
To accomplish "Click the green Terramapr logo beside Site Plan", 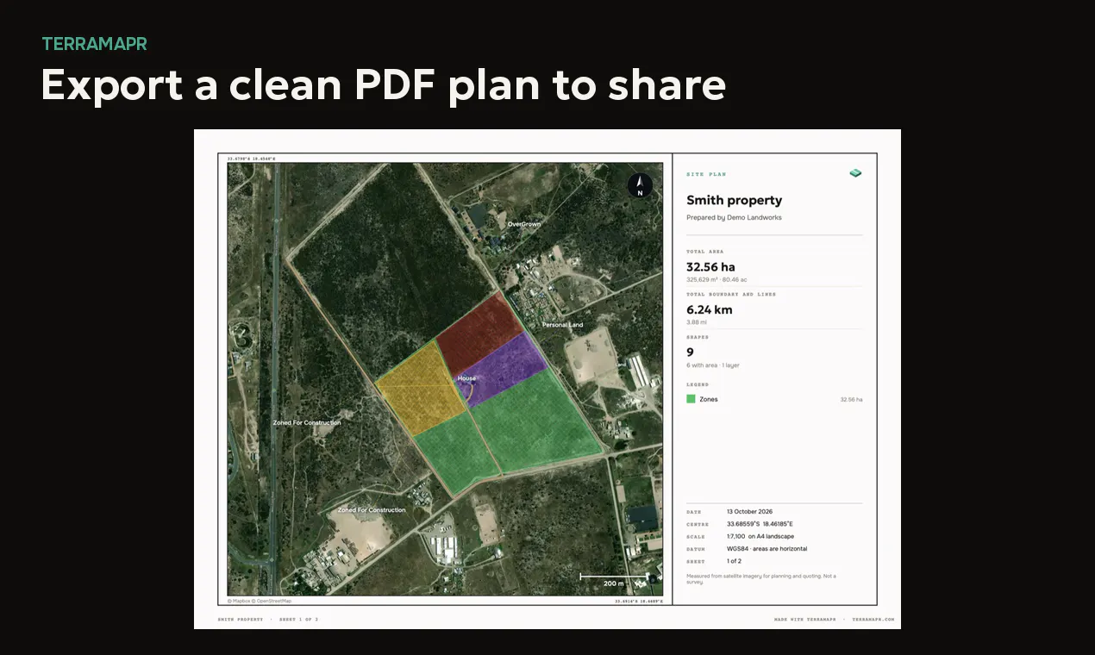I will [x=855, y=173].
